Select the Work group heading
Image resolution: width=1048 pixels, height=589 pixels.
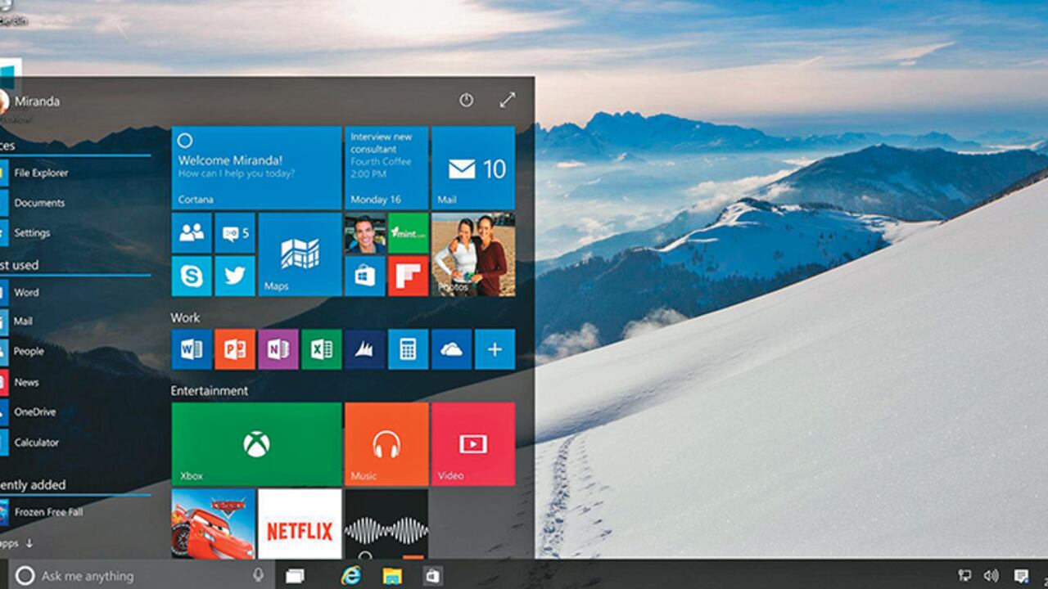[x=185, y=317]
